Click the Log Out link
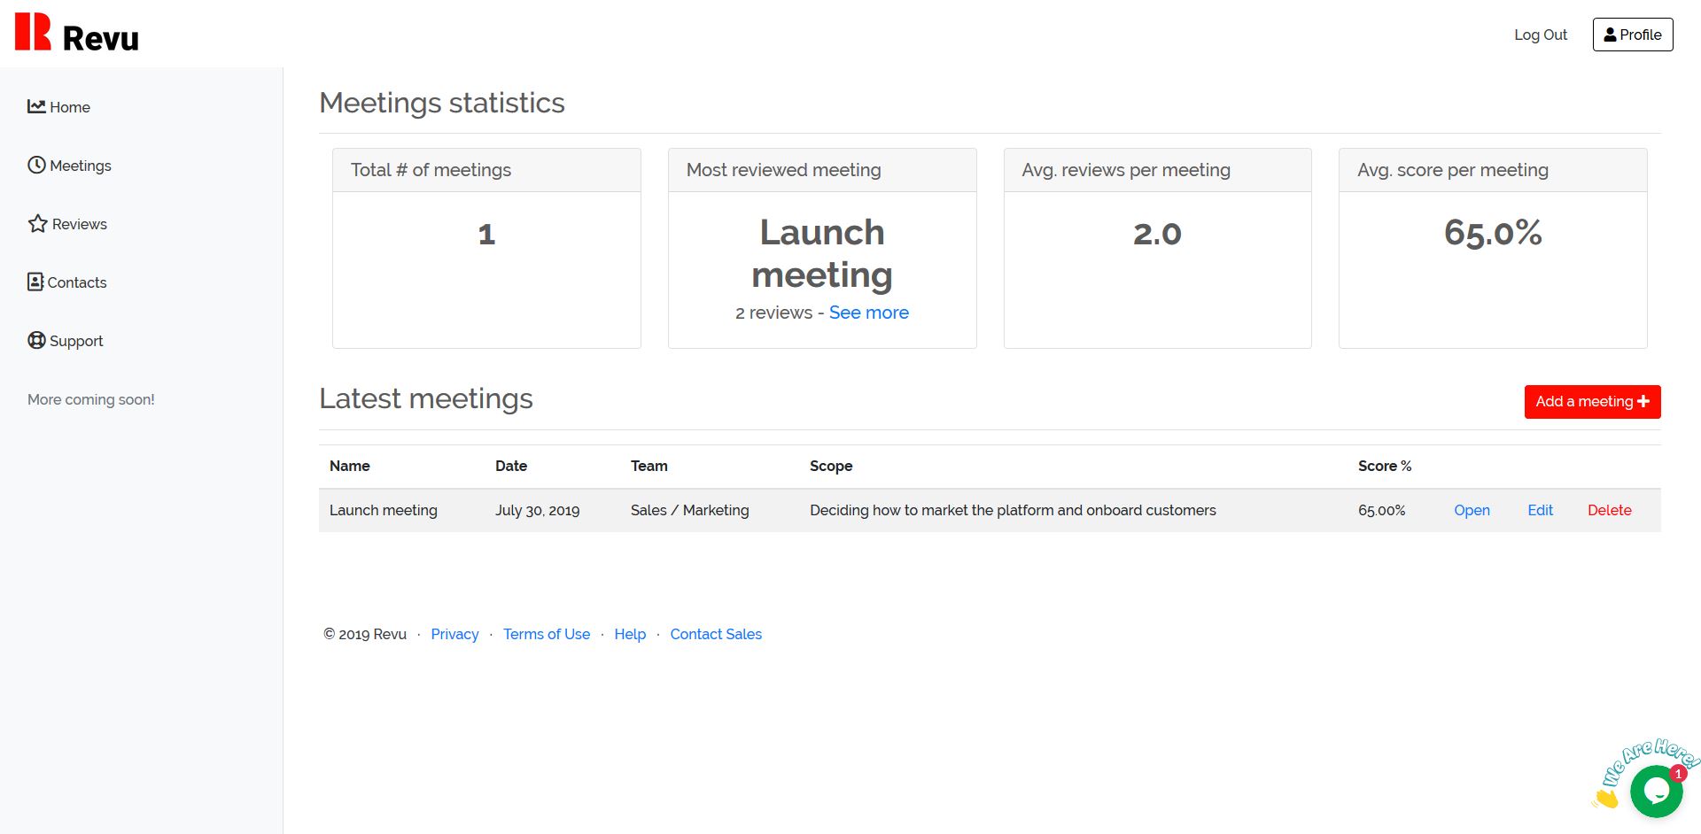 1540,35
